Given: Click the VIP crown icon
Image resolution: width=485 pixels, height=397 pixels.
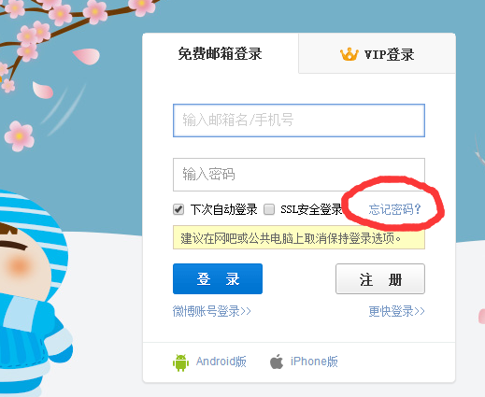Looking at the screenshot, I should click(x=349, y=54).
